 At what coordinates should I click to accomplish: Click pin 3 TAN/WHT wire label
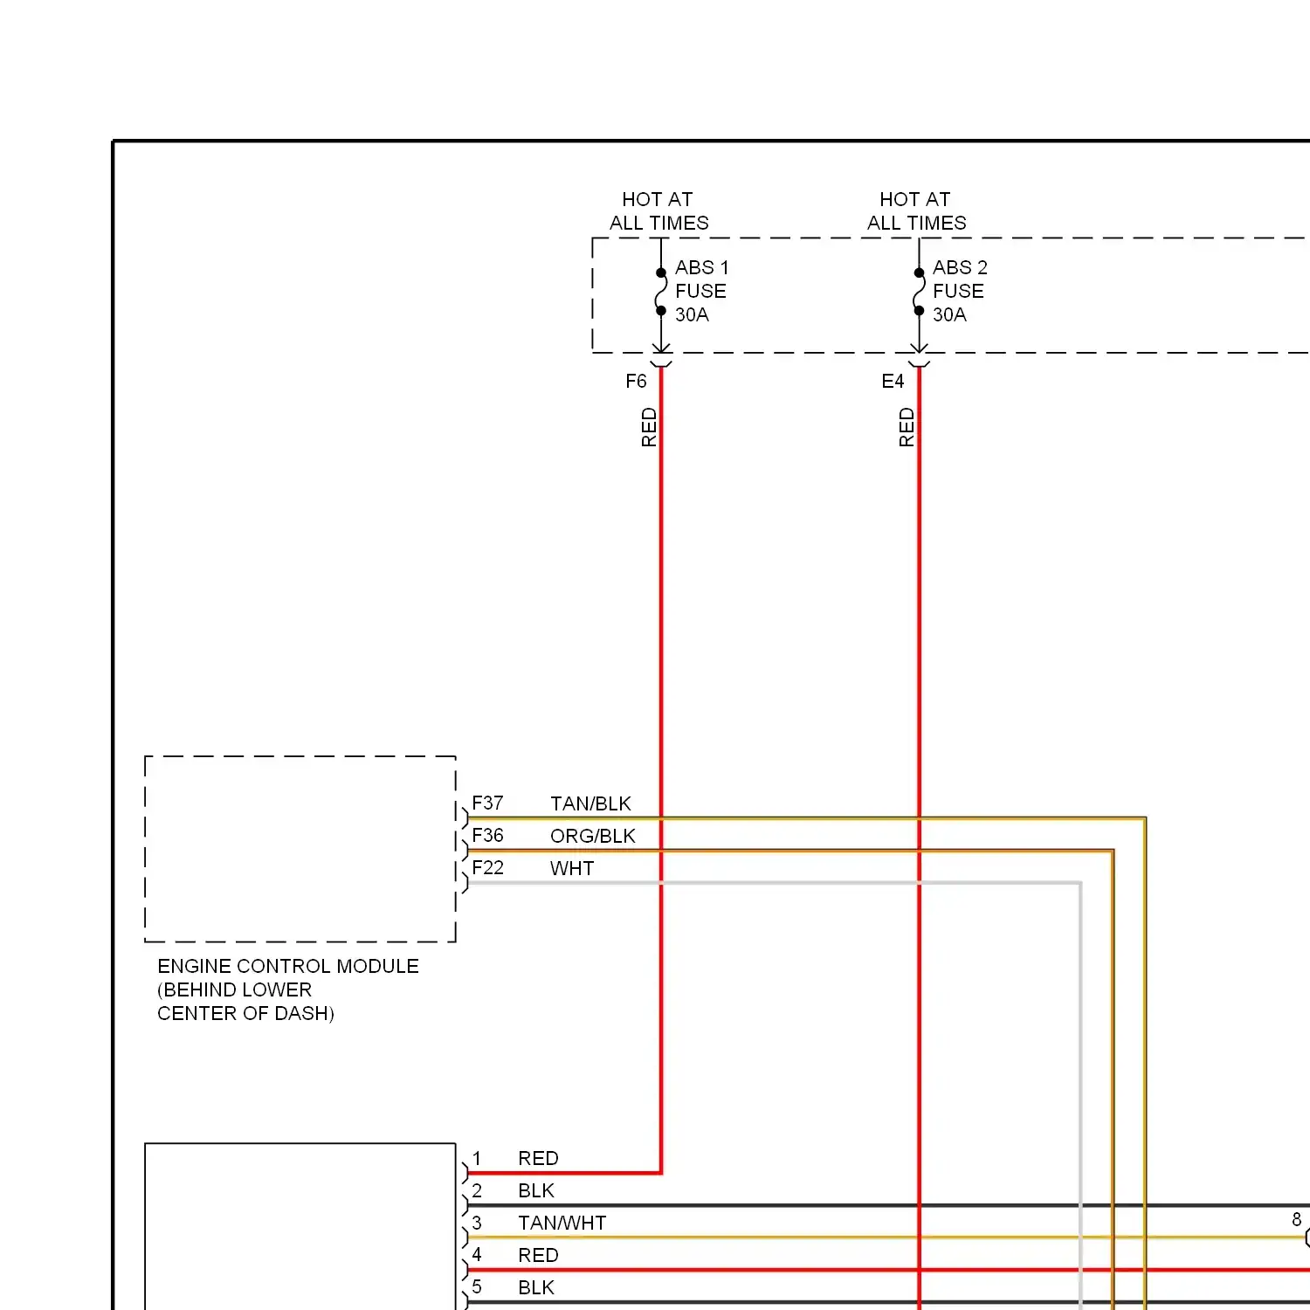(562, 1223)
